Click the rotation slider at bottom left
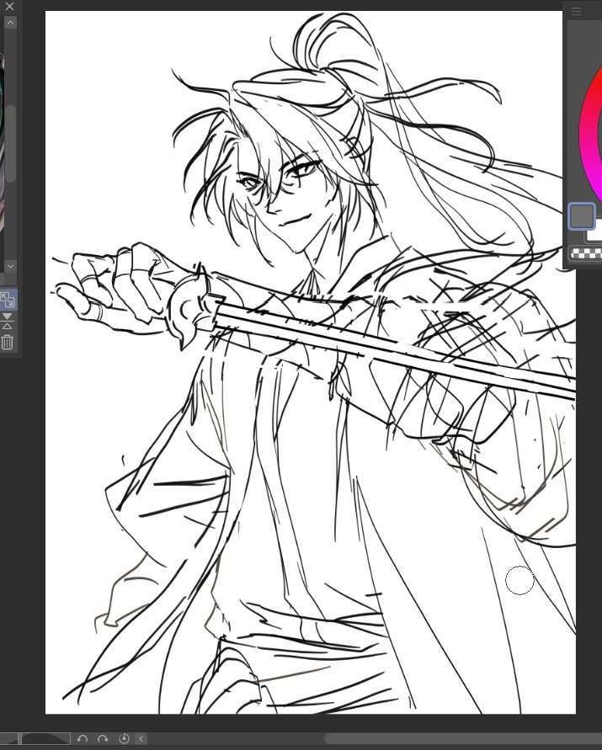This screenshot has height=750, width=602. pyautogui.click(x=35, y=738)
